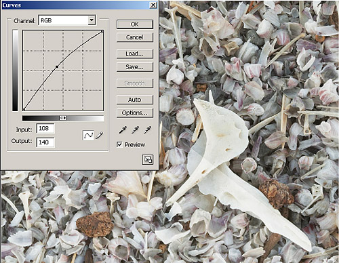Screen dimensions: 339x263
Task: Select the white point eyedropper
Action: [148, 130]
